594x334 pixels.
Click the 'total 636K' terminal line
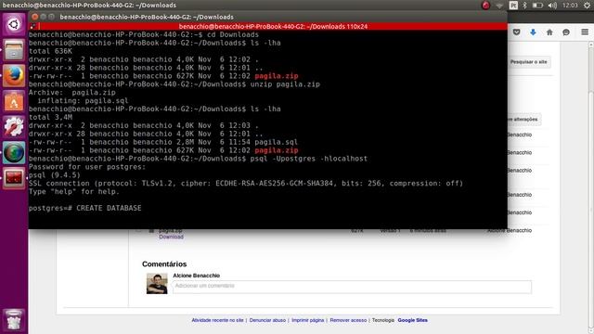pyautogui.click(x=50, y=51)
